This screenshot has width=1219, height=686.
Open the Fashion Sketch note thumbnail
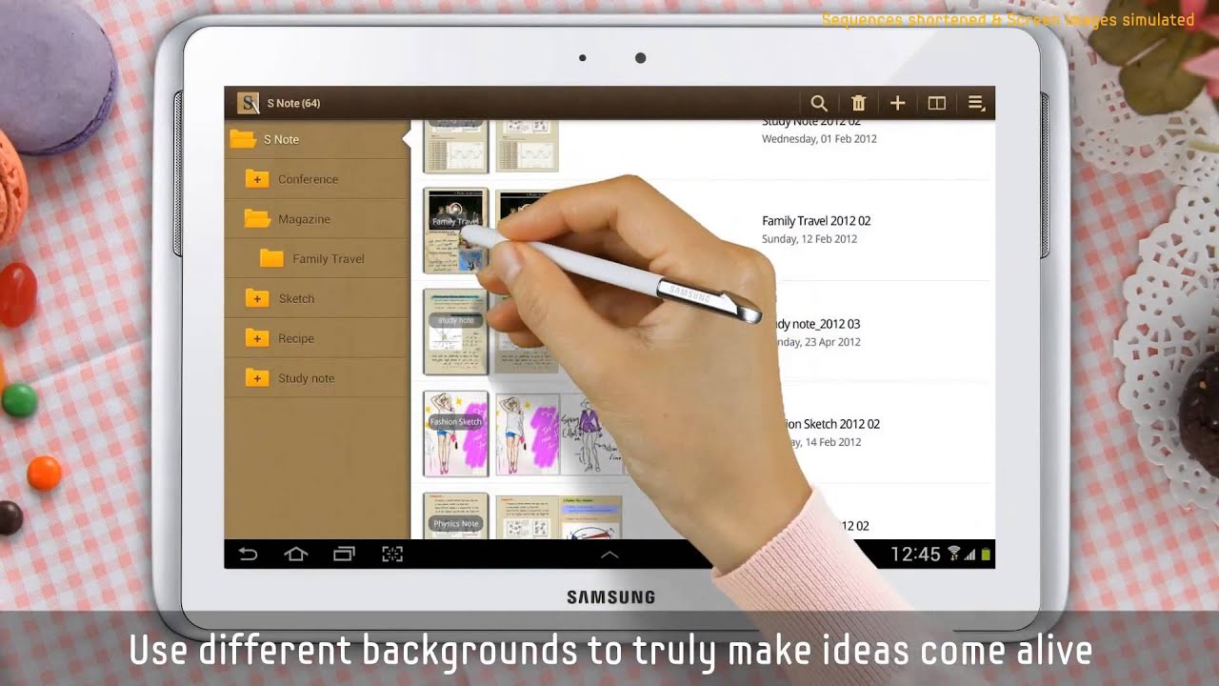[x=455, y=434]
